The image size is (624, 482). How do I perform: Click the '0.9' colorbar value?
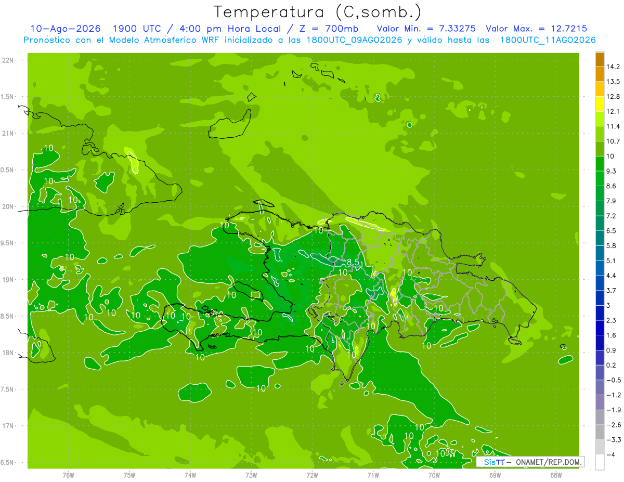(612, 350)
